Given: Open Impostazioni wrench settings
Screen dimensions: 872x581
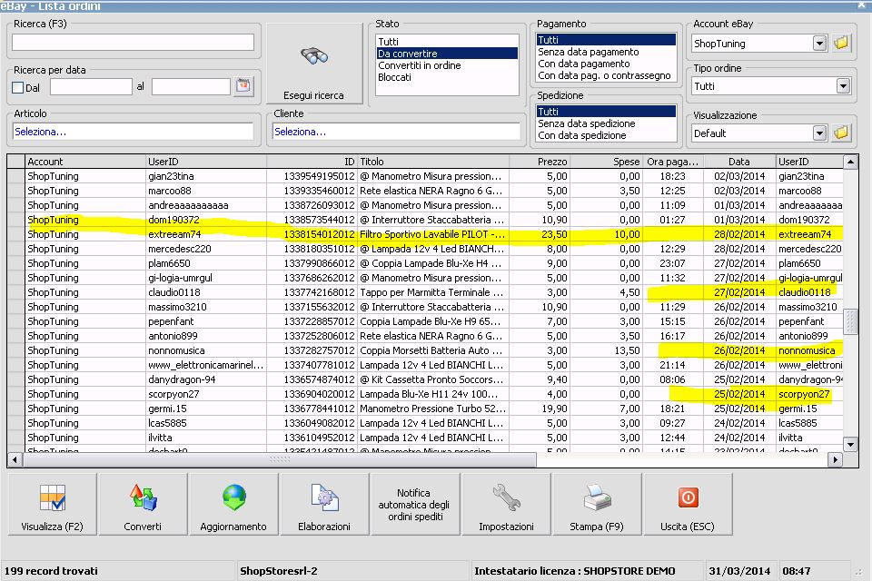Looking at the screenshot, I should coord(506,506).
